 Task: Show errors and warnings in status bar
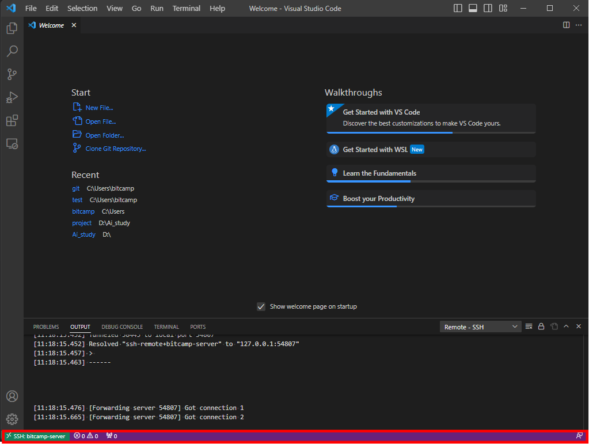(86, 436)
